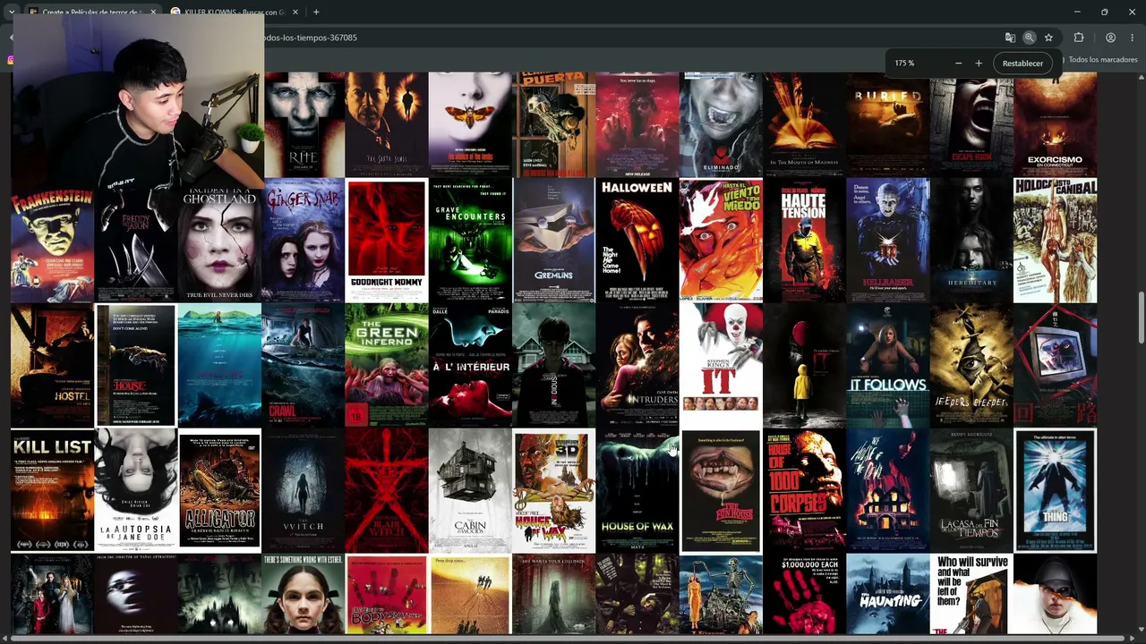
Task: Open the Chrome three-dot menu
Action: point(1133,38)
